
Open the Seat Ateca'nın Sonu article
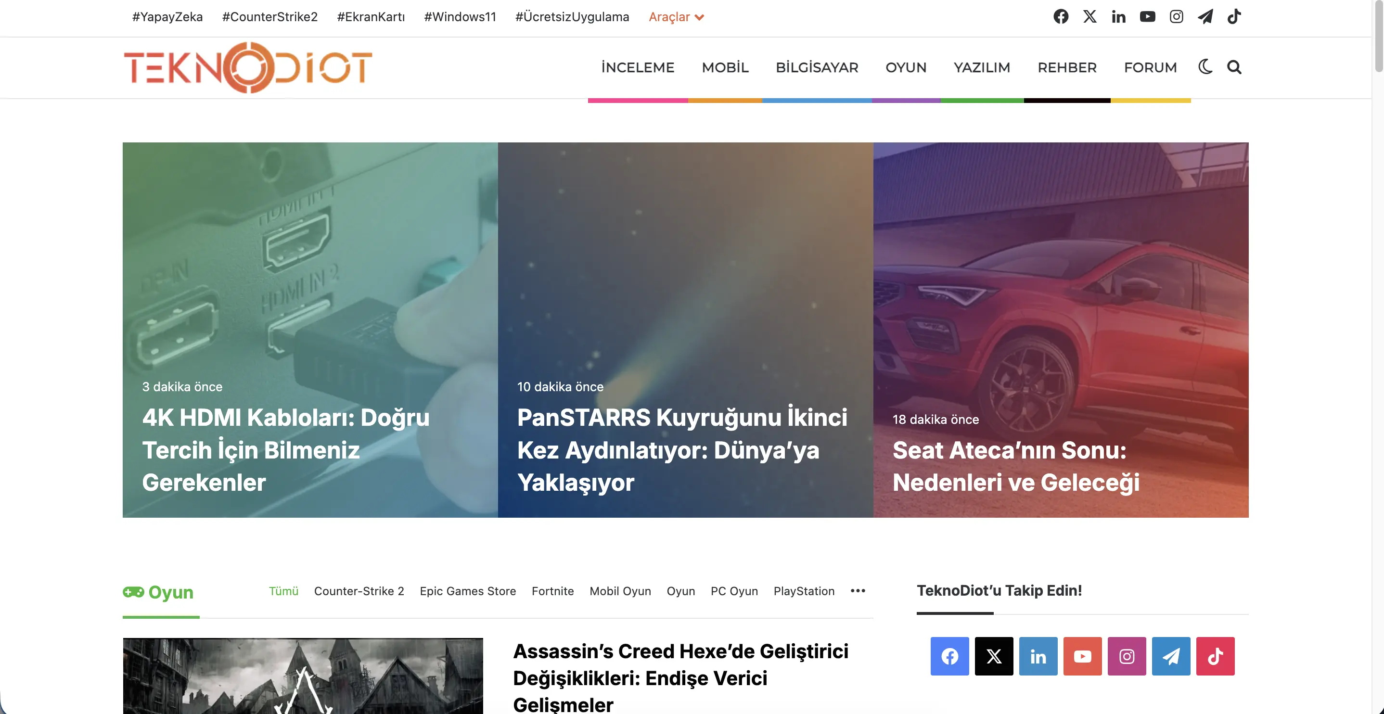click(1016, 466)
